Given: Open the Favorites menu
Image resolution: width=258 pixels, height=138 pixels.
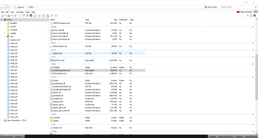Looking at the screenshot, I should click(x=20, y=12).
